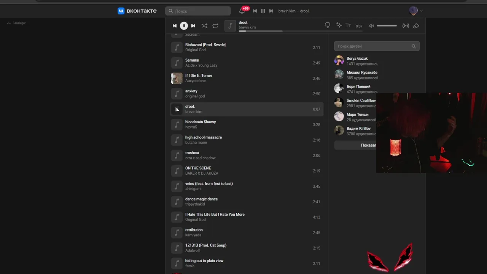Play If I Die ft. Temer cover
Screen dimensions: 487x274
pyautogui.click(x=177, y=78)
